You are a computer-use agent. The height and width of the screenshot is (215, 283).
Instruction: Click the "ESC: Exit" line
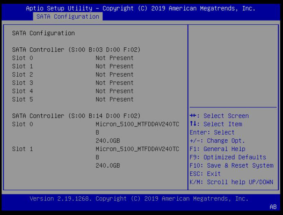click(205, 174)
